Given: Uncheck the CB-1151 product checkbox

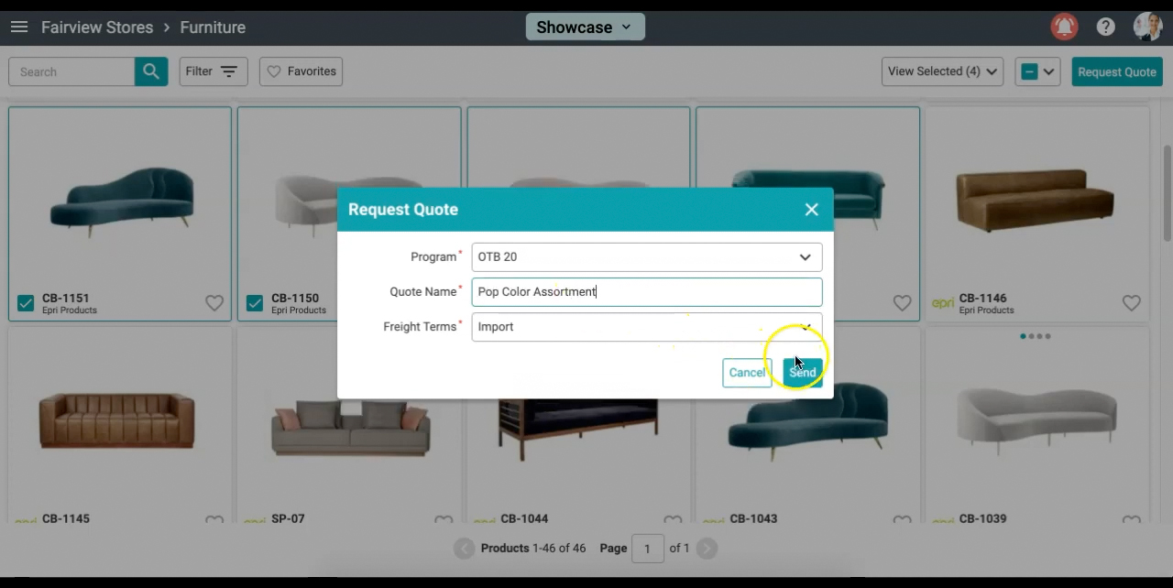Looking at the screenshot, I should coord(26,303).
